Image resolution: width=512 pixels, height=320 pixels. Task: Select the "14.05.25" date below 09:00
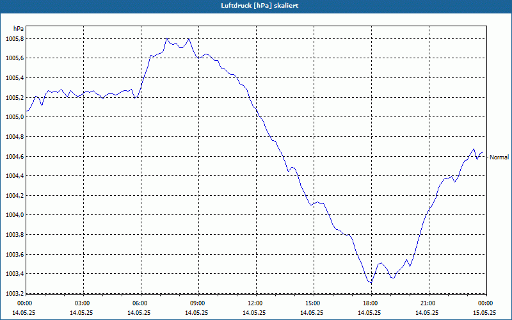tap(196, 312)
